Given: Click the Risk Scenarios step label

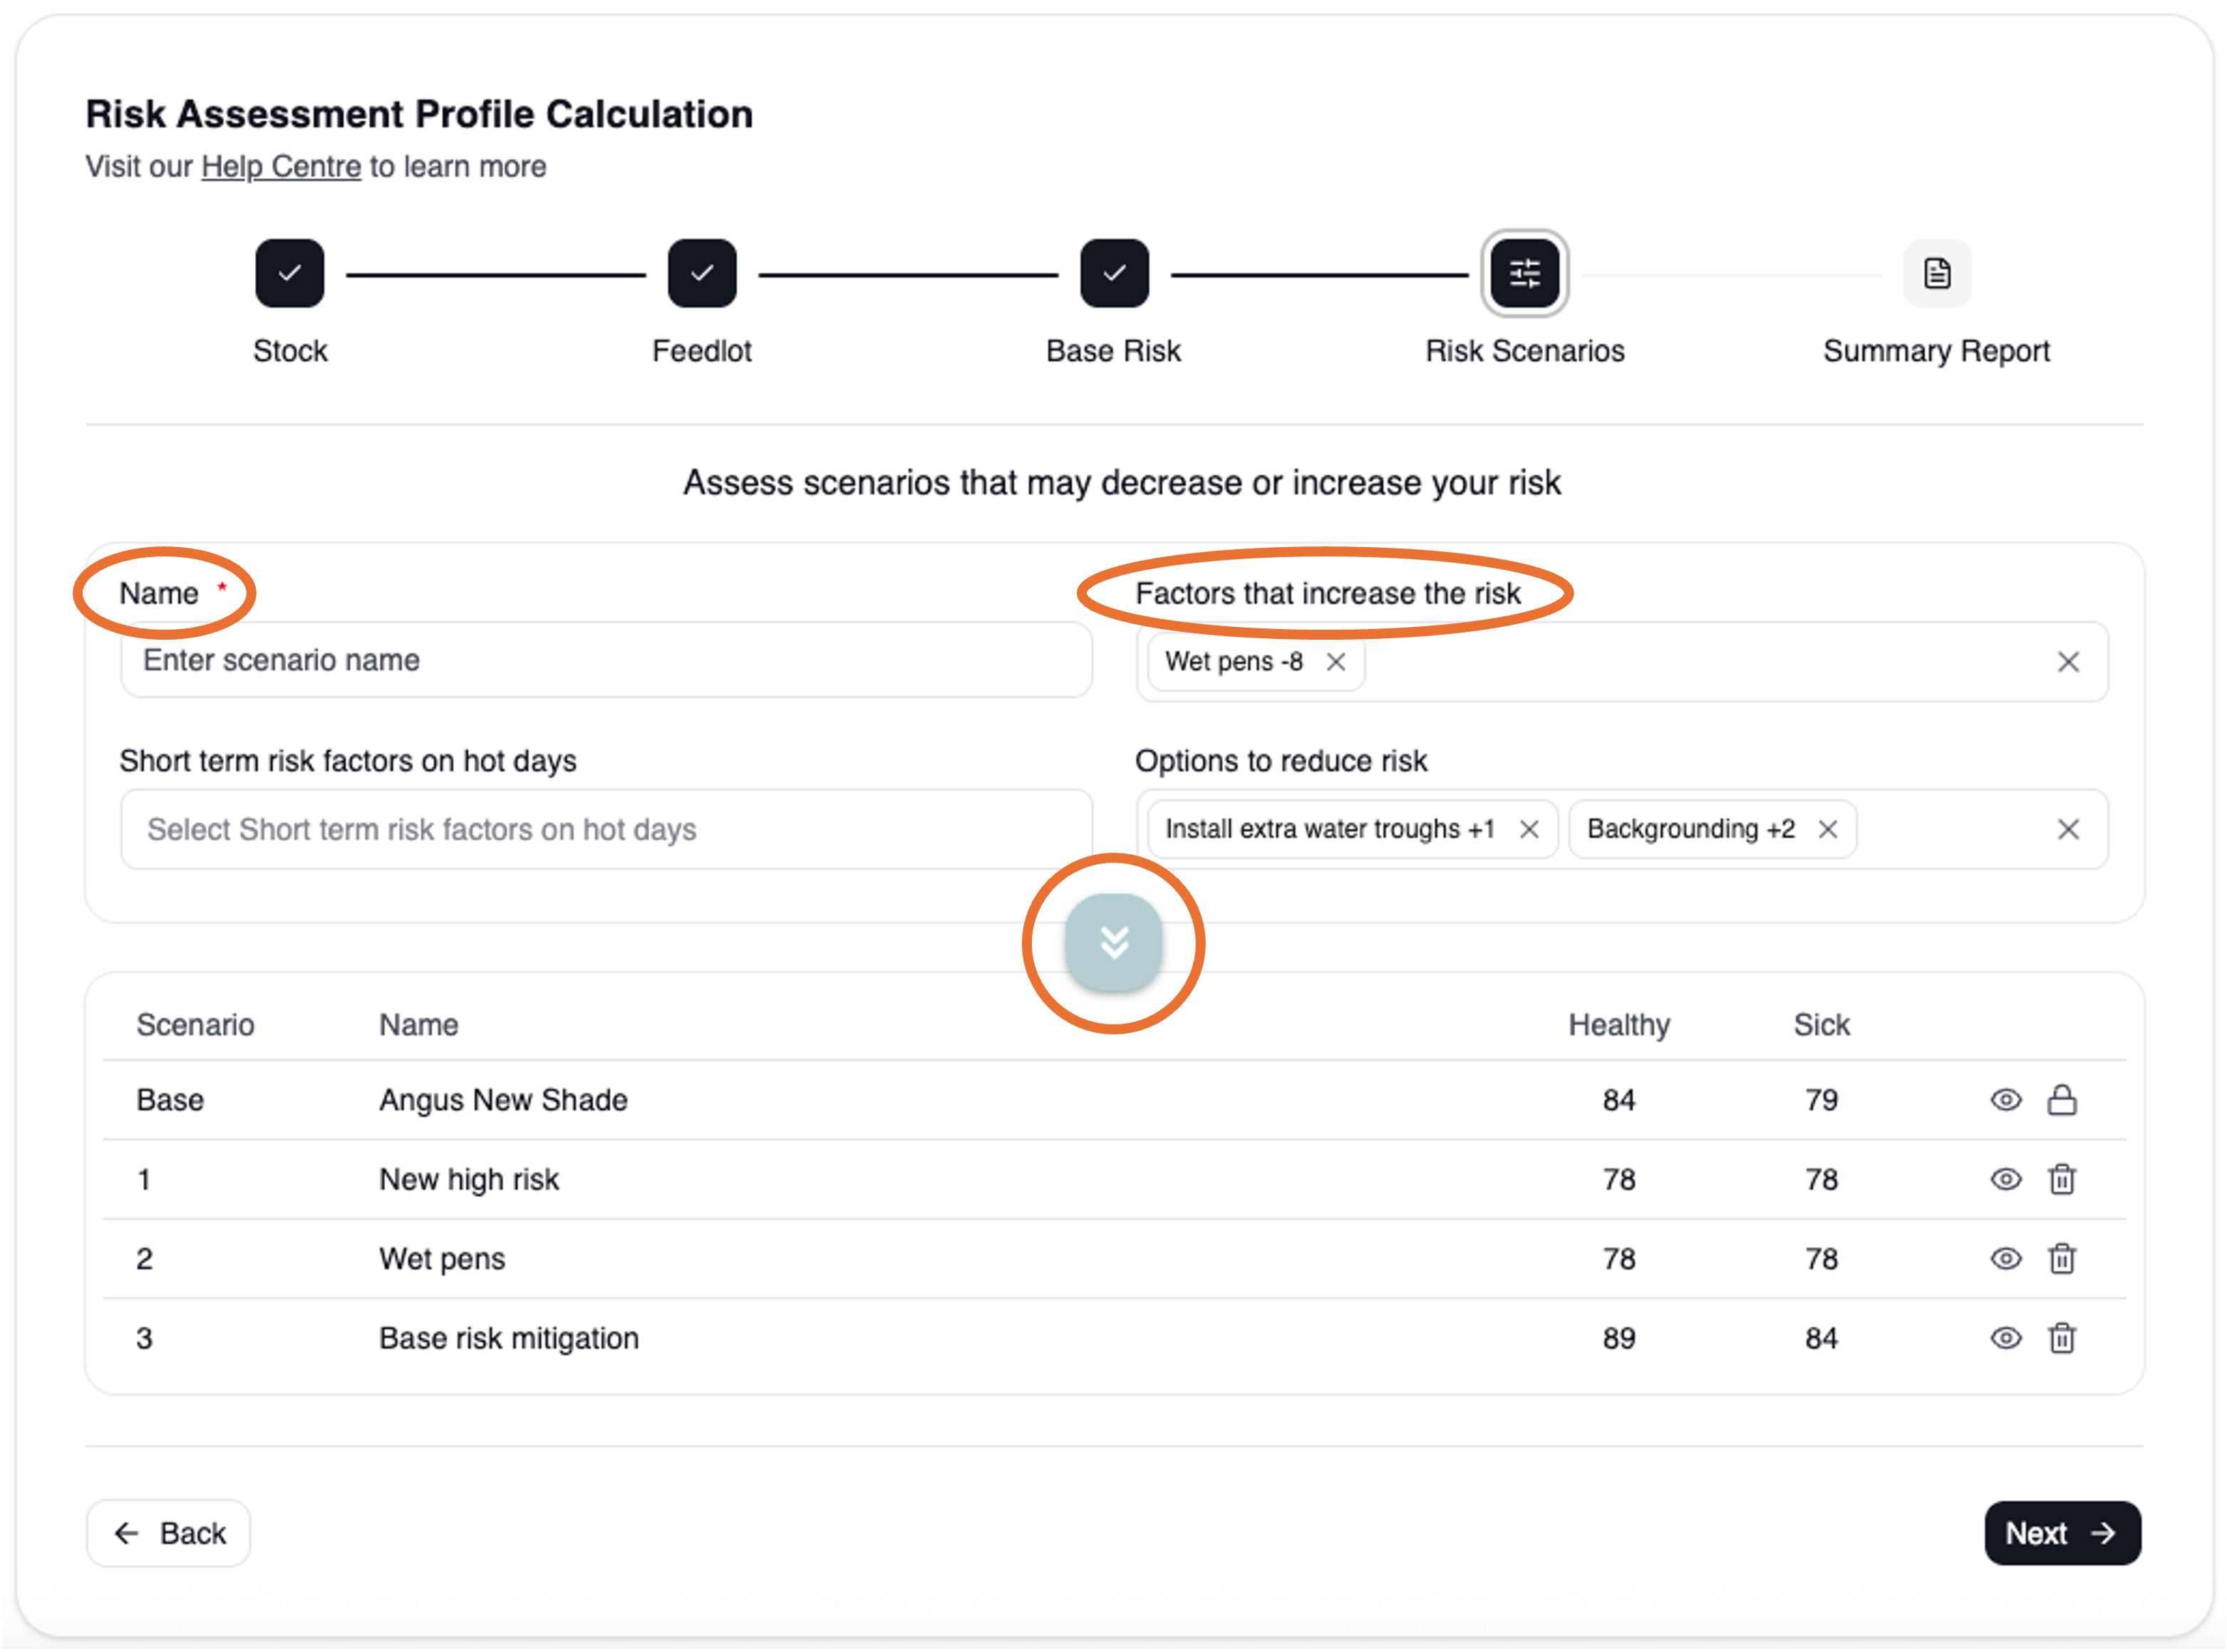Looking at the screenshot, I should tap(1524, 351).
